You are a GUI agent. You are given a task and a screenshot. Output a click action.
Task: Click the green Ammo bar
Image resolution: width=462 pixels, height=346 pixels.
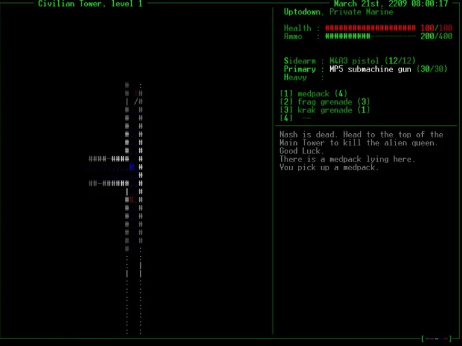pyautogui.click(x=370, y=36)
